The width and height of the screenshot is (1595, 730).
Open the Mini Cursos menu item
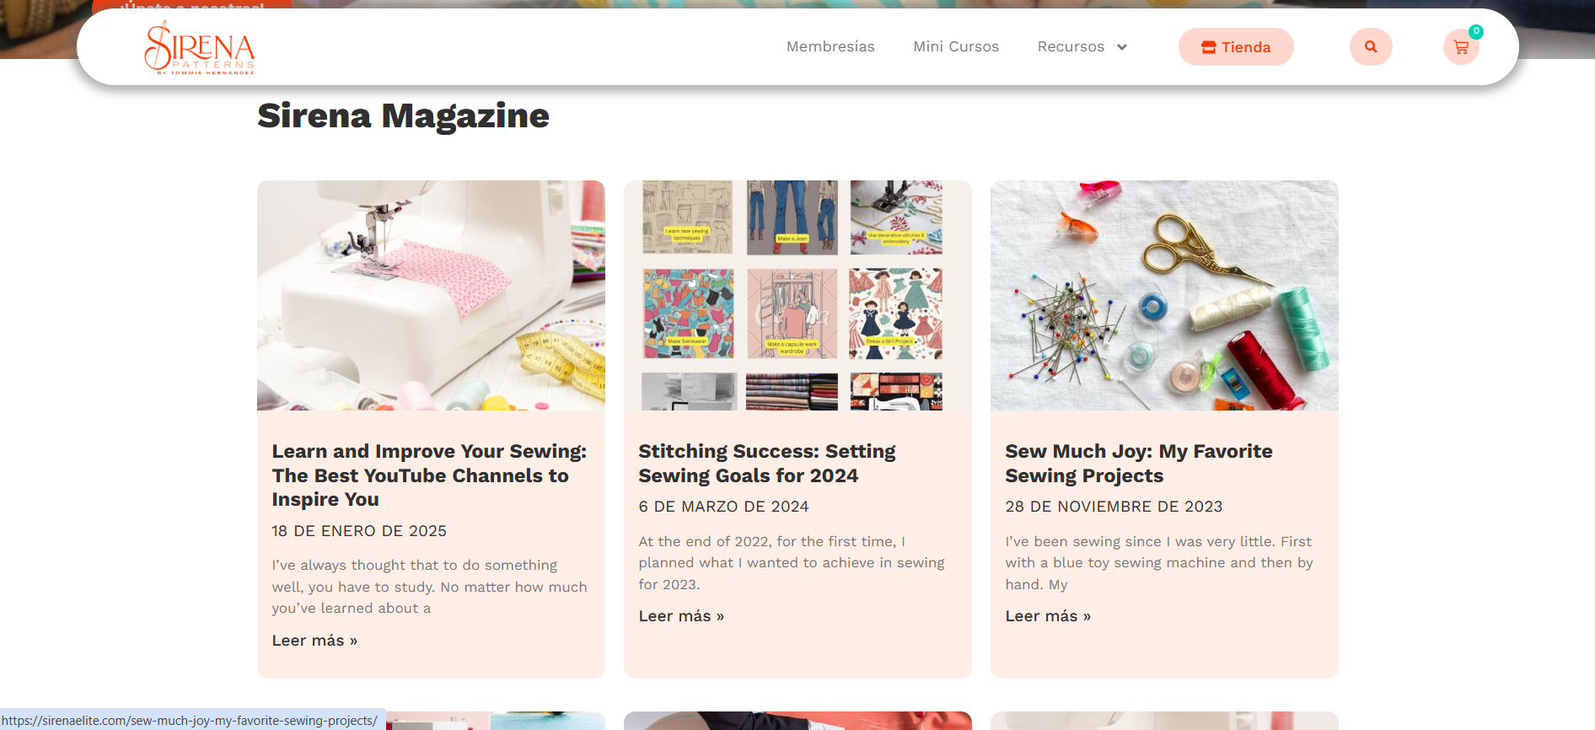point(956,46)
